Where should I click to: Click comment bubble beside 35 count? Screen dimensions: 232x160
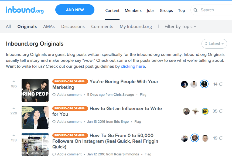pyautogui.click(x=221, y=111)
